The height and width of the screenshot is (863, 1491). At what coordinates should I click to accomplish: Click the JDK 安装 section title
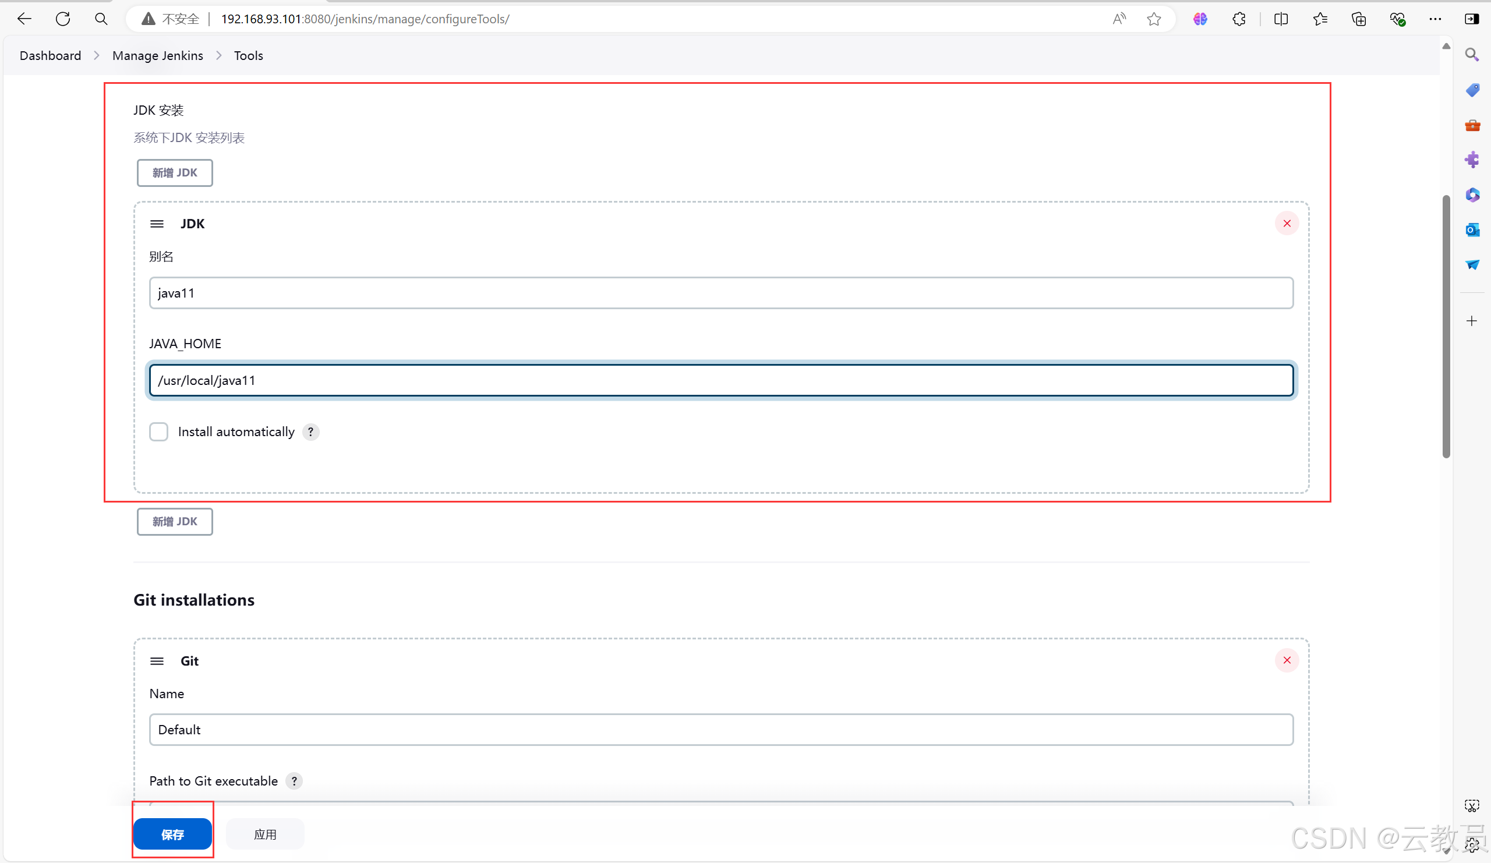[x=158, y=110]
